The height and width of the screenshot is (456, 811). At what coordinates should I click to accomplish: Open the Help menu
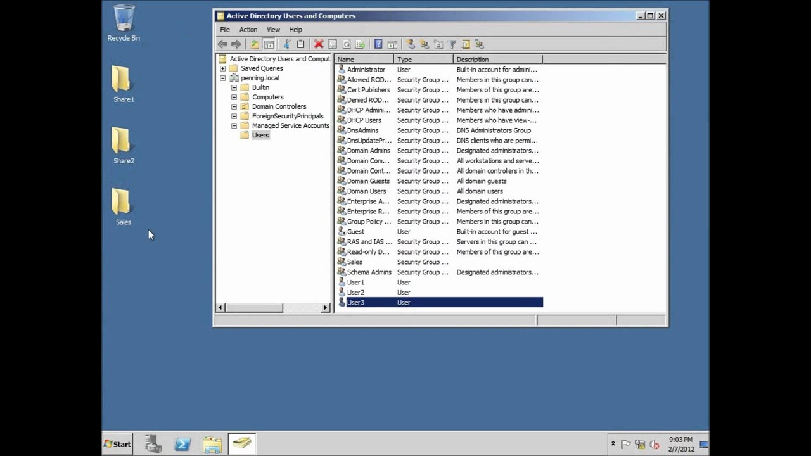[296, 30]
